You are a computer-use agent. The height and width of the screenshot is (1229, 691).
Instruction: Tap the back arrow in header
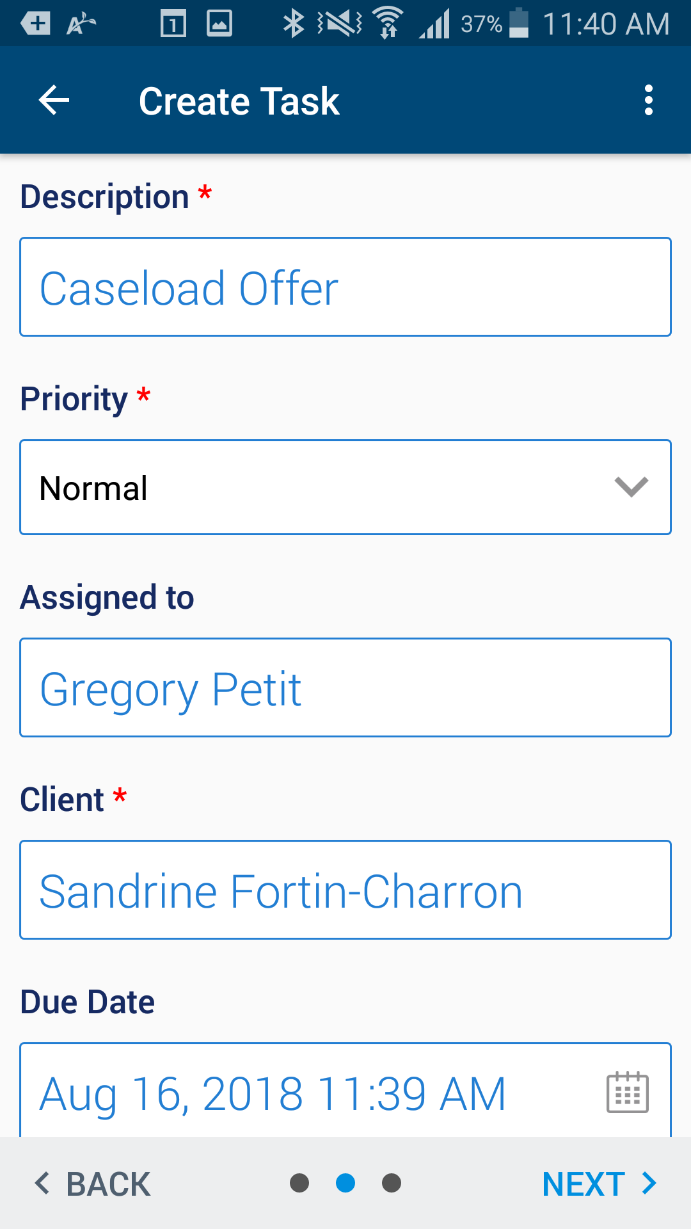[x=54, y=100]
